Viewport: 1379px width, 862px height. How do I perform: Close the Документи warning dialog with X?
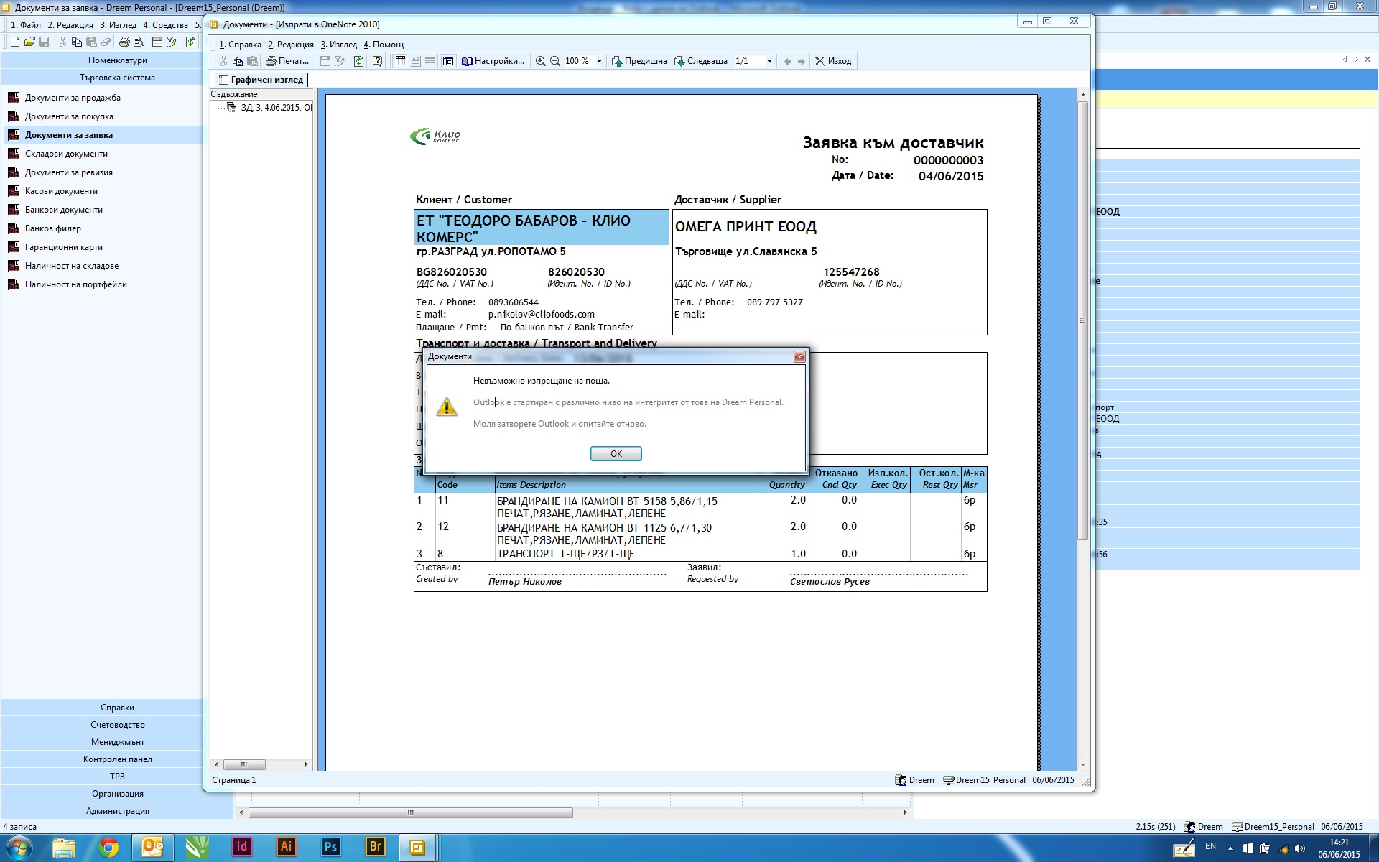pos(799,356)
